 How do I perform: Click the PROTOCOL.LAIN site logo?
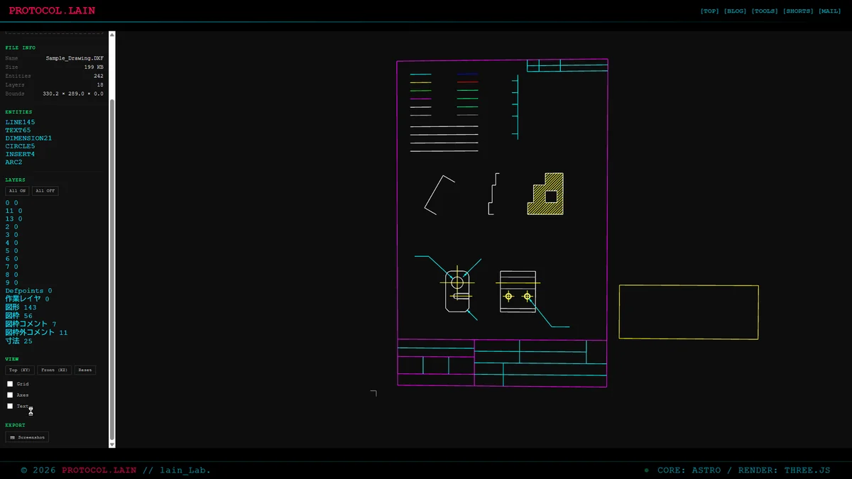[52, 11]
